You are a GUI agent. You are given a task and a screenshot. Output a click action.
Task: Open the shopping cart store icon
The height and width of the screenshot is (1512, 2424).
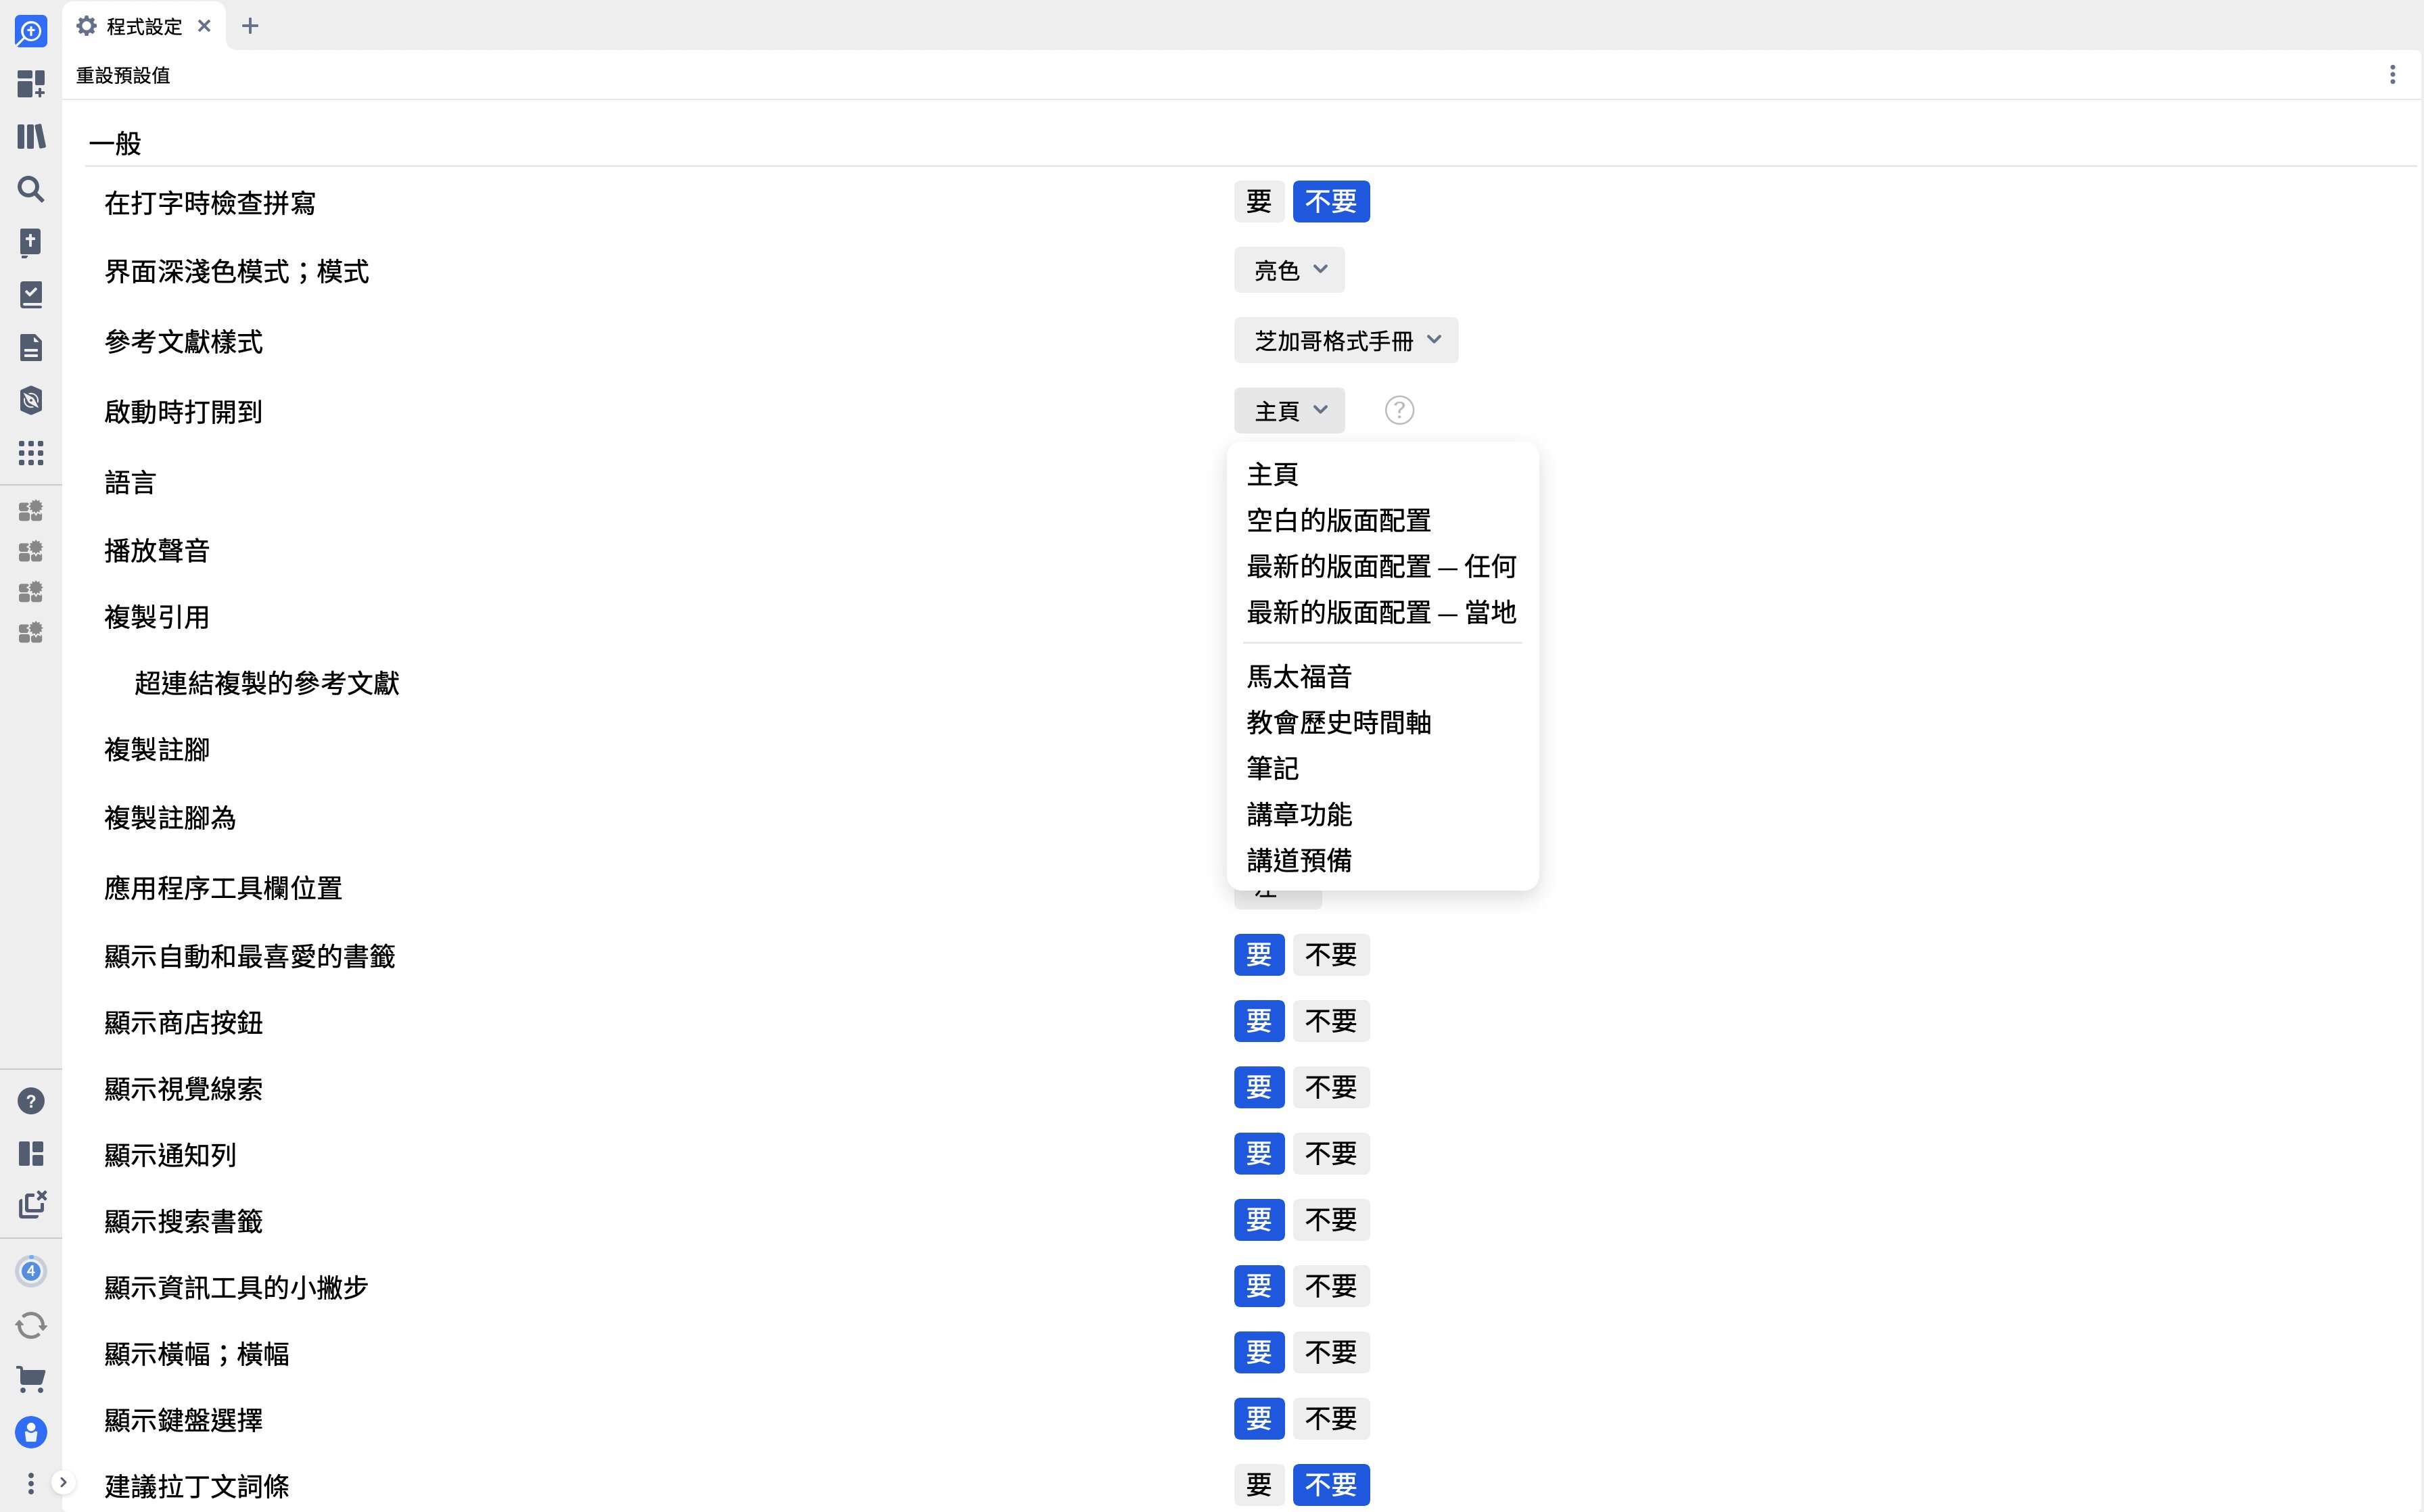coord(31,1379)
